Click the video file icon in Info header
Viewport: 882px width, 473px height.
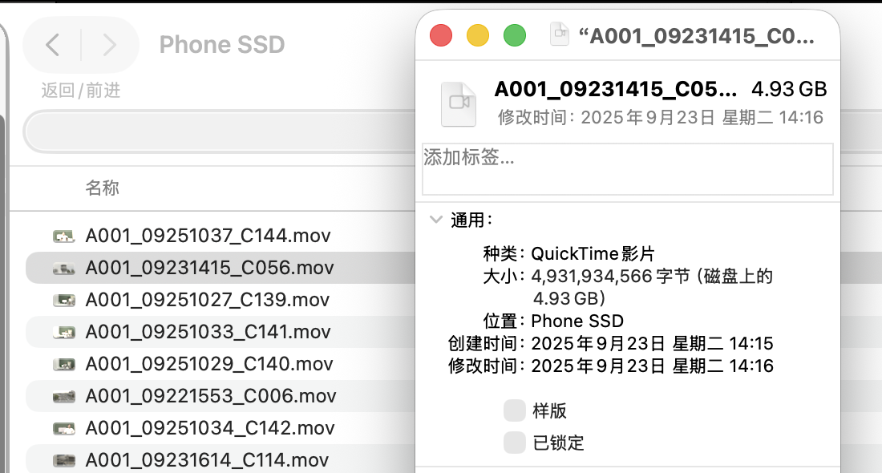(459, 102)
